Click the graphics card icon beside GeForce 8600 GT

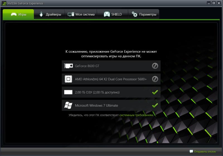point(68,66)
